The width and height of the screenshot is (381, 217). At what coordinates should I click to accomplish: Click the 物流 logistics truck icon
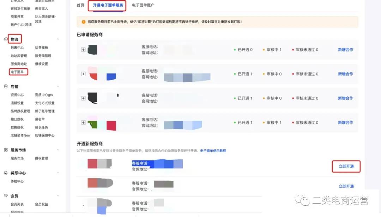coord(6,39)
